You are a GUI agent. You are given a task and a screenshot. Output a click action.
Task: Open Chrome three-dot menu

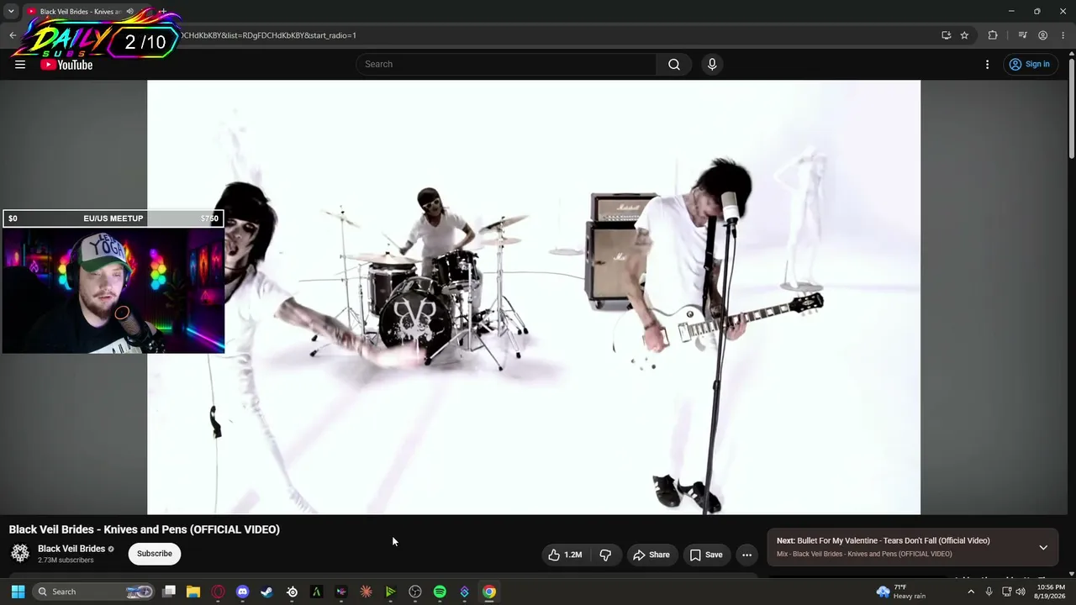coord(1063,35)
